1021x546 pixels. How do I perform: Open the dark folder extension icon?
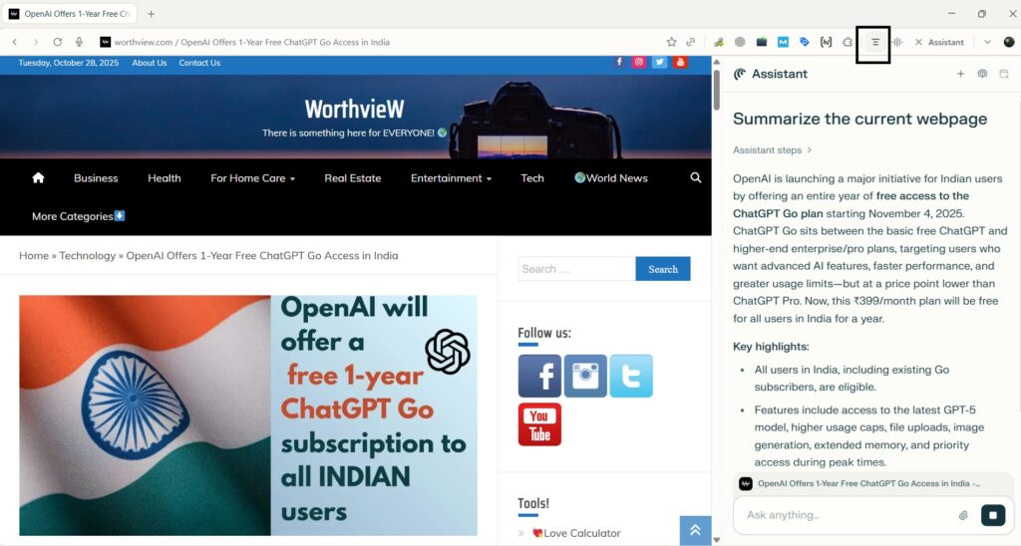[761, 42]
